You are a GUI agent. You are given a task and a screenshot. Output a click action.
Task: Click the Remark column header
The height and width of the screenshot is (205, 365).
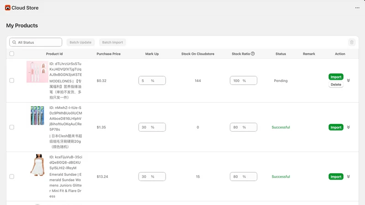pos(309,54)
